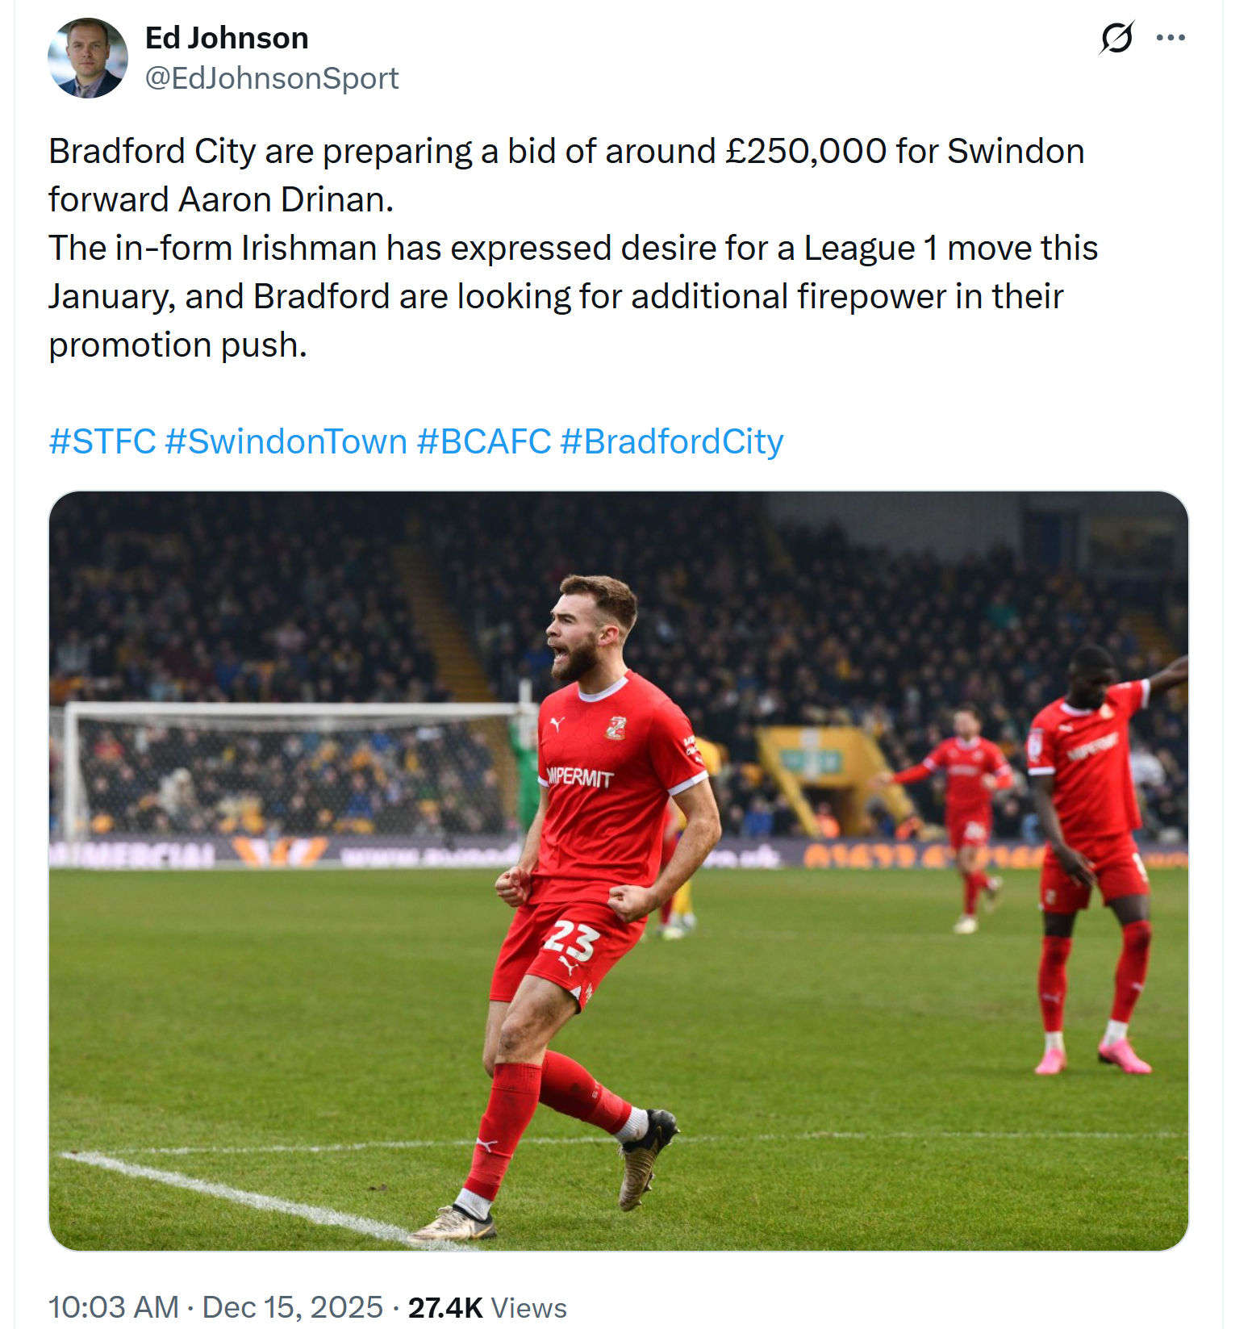Select the #BCAFC hashtag
The width and height of the screenshot is (1252, 1329).
point(484,441)
